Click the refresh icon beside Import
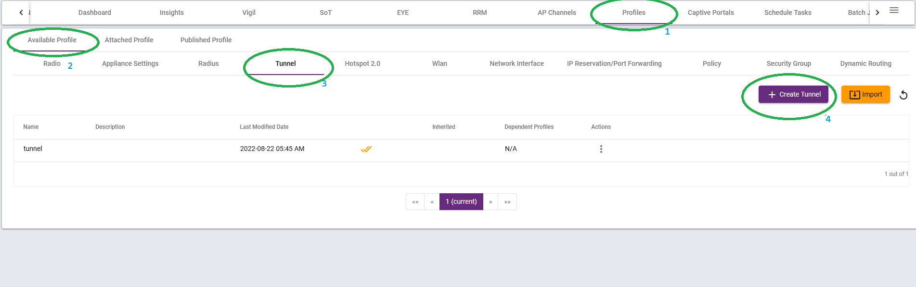The image size is (916, 287). click(903, 95)
